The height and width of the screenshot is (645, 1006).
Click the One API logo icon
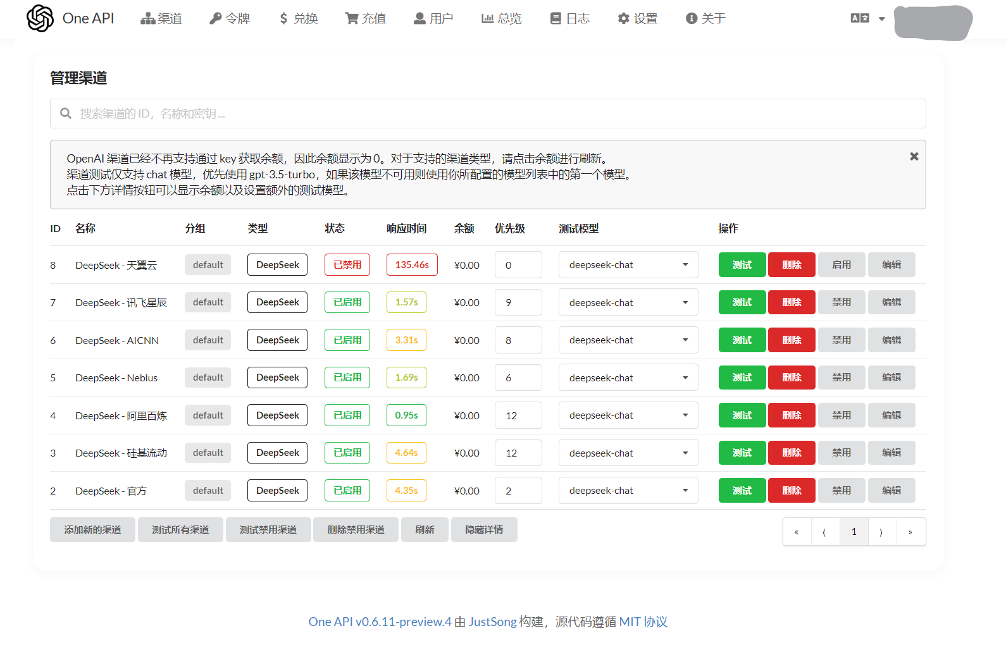[x=40, y=18]
